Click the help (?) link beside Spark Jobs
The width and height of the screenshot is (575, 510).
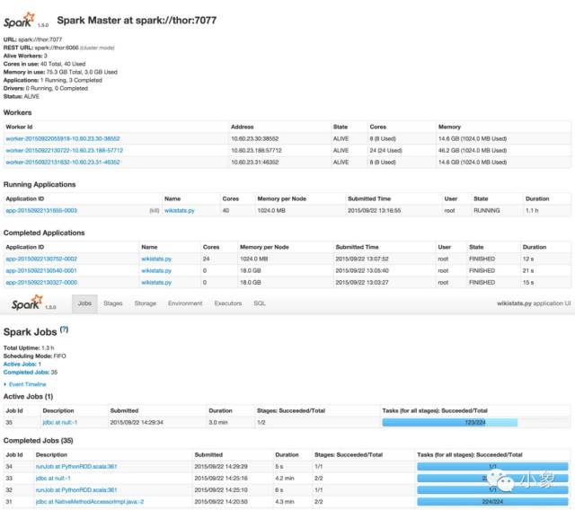pyautogui.click(x=64, y=330)
